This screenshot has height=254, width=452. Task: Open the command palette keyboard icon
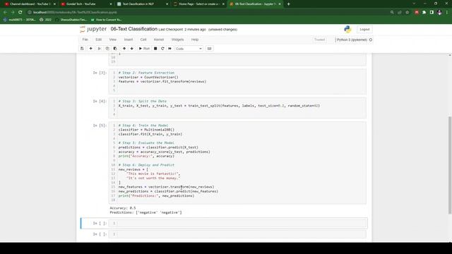[x=209, y=49]
